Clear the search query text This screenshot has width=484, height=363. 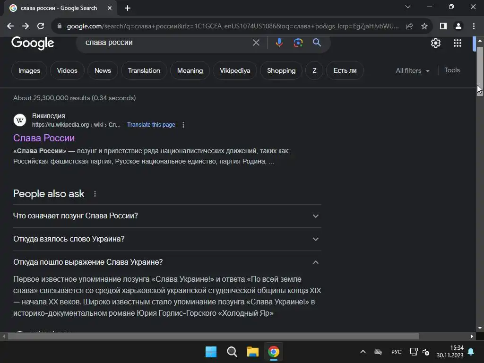(256, 43)
